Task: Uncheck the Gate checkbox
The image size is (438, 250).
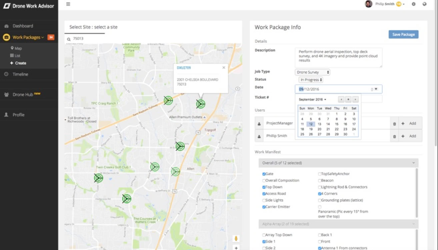Action: pos(264,174)
